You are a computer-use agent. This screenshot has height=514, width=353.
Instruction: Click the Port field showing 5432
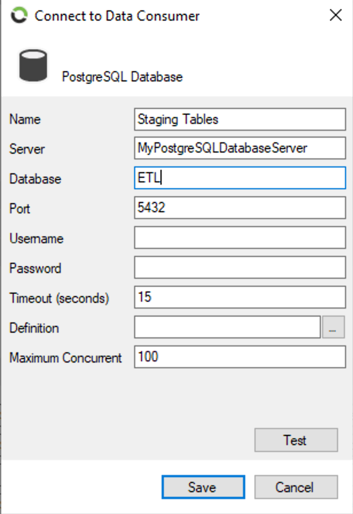[240, 208]
